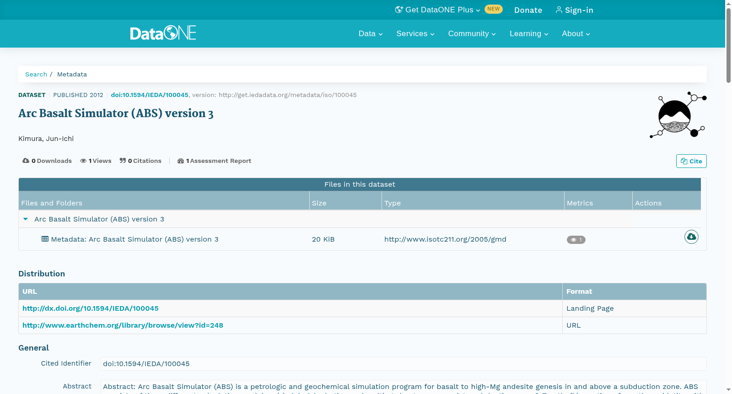Open the earthchem.org library URL
732x394 pixels.
click(x=123, y=325)
